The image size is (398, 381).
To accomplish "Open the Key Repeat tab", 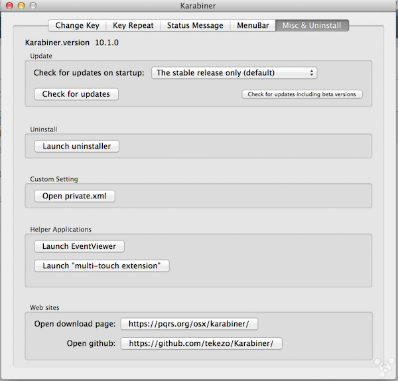I will [x=133, y=25].
